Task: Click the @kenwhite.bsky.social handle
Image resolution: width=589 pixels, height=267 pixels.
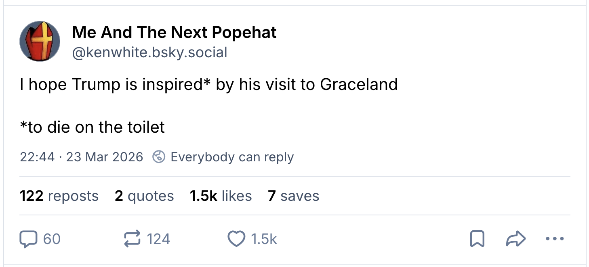Action: coord(149,52)
